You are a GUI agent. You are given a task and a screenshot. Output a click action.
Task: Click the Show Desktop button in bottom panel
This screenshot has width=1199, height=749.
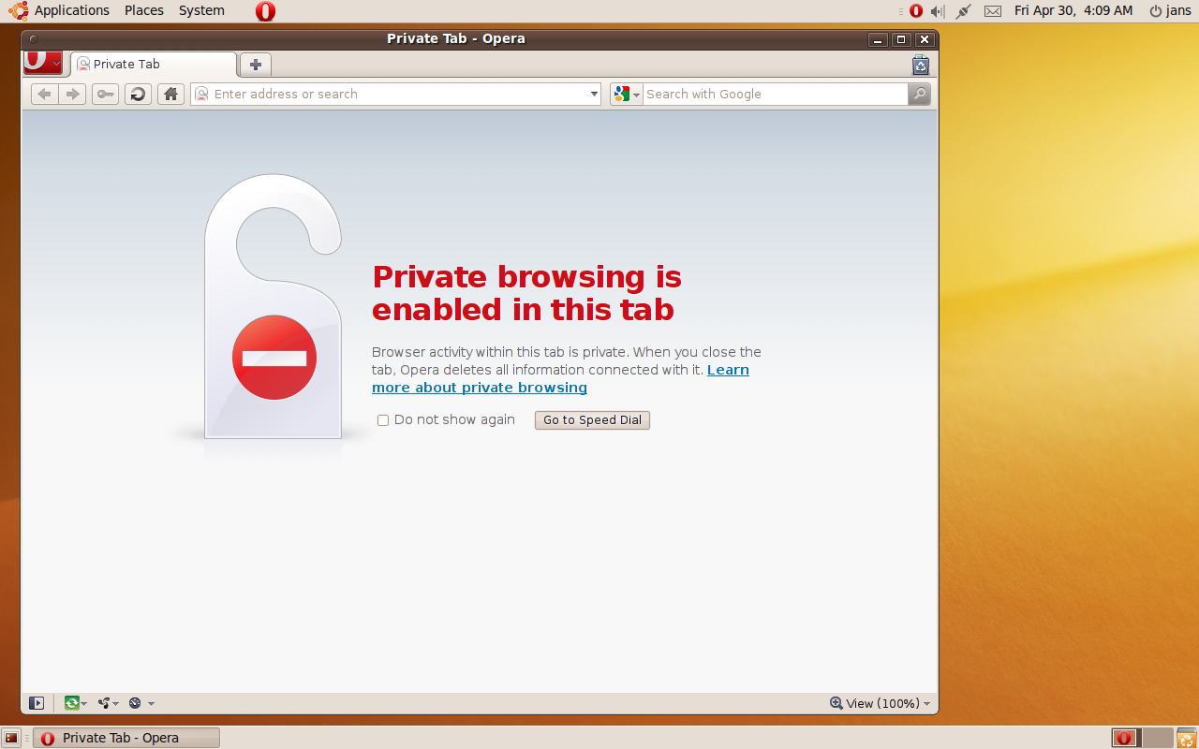coord(11,738)
